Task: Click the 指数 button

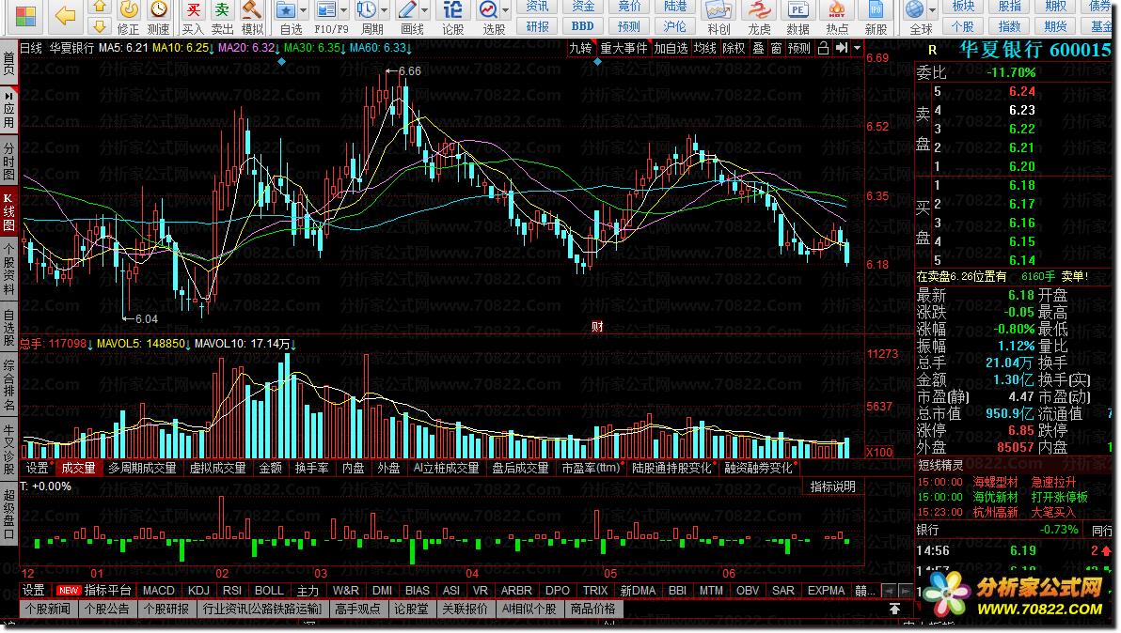Action: (1009, 26)
